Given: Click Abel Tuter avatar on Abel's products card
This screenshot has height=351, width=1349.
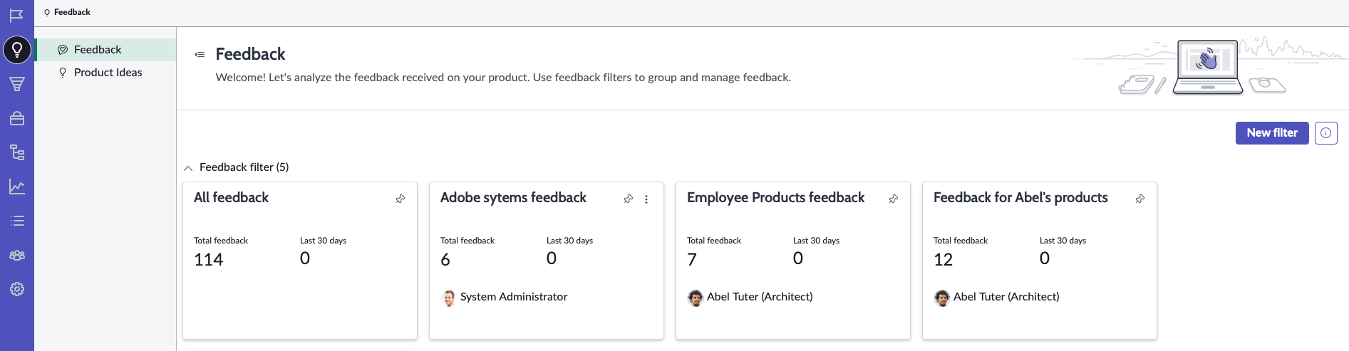Looking at the screenshot, I should (x=942, y=298).
